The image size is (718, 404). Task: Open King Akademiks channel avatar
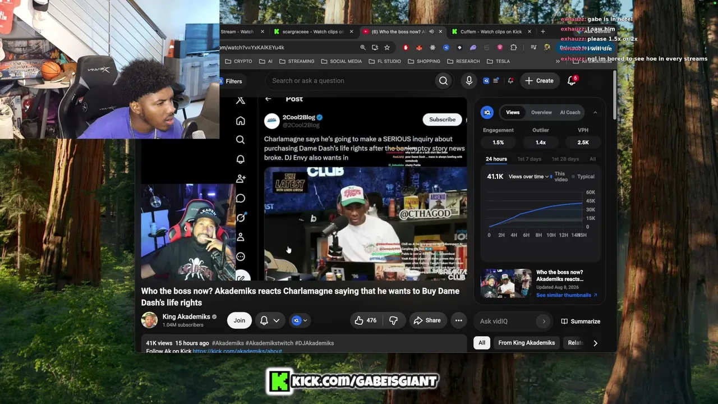149,320
